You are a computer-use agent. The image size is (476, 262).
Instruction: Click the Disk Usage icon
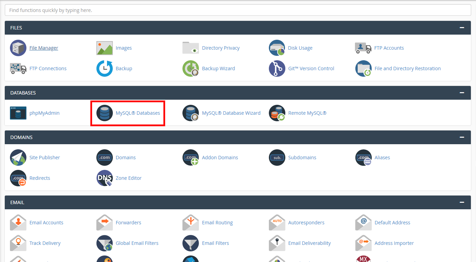pos(277,48)
